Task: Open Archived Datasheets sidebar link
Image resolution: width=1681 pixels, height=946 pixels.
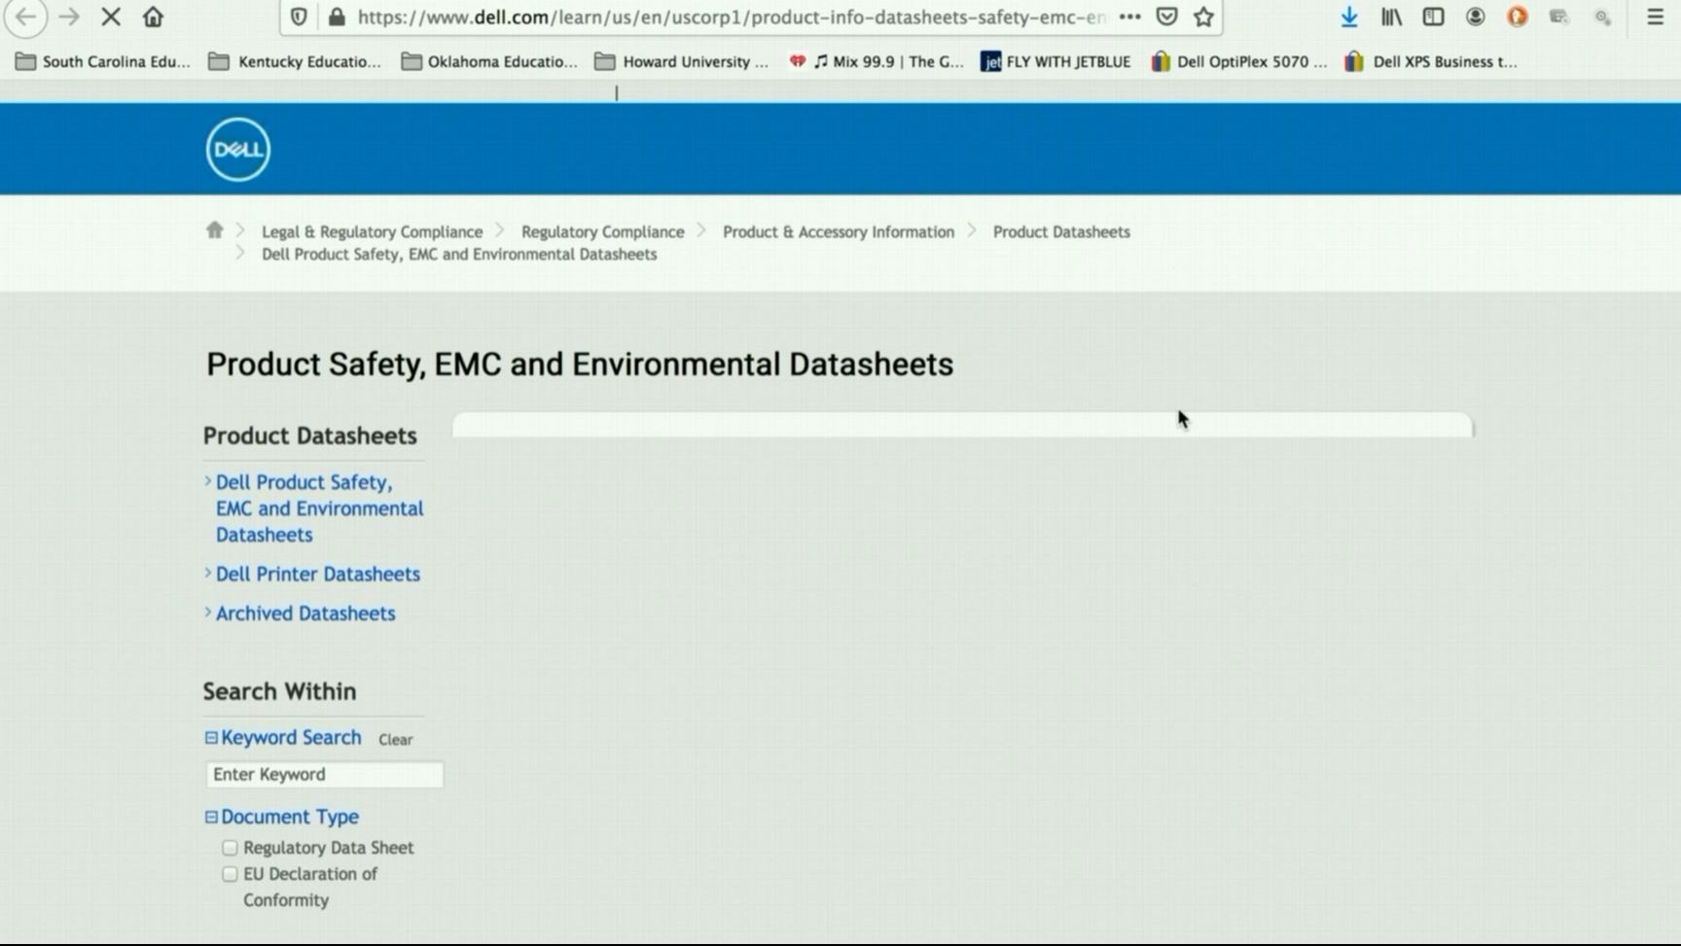Action: pos(305,613)
